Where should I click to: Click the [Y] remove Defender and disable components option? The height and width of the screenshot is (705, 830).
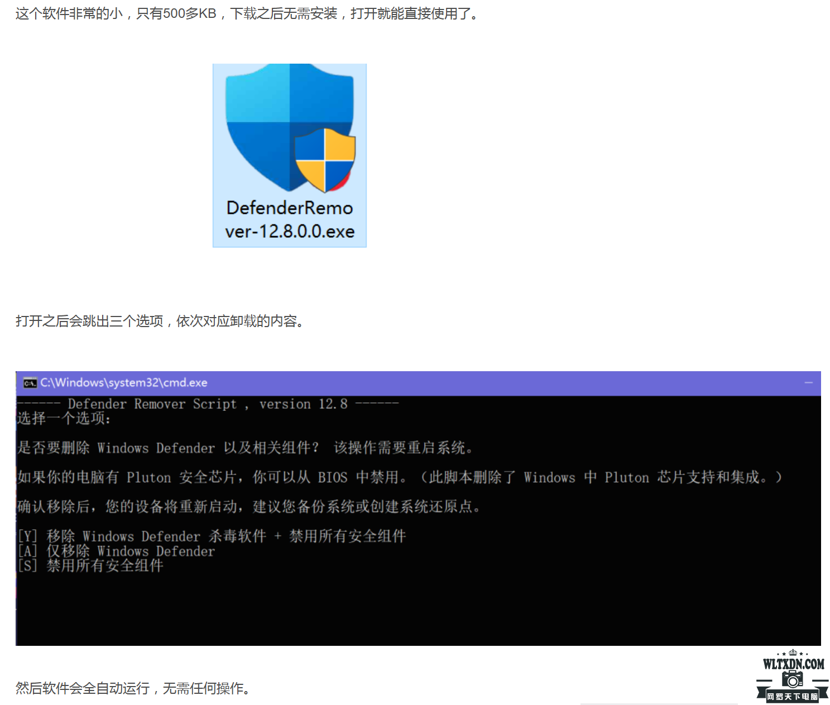click(212, 536)
